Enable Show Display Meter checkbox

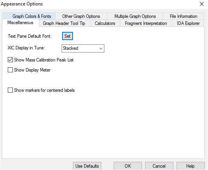10,70
